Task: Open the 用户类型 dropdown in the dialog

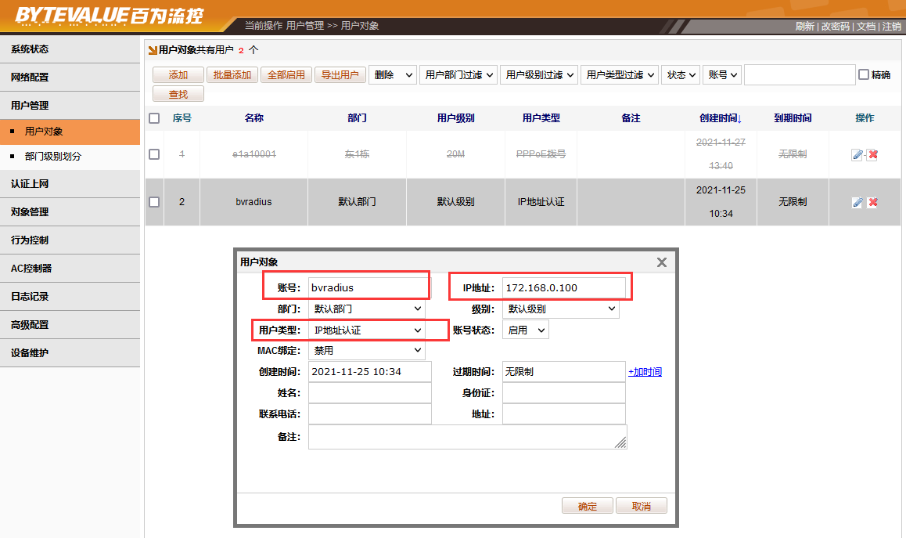Action: (x=367, y=330)
